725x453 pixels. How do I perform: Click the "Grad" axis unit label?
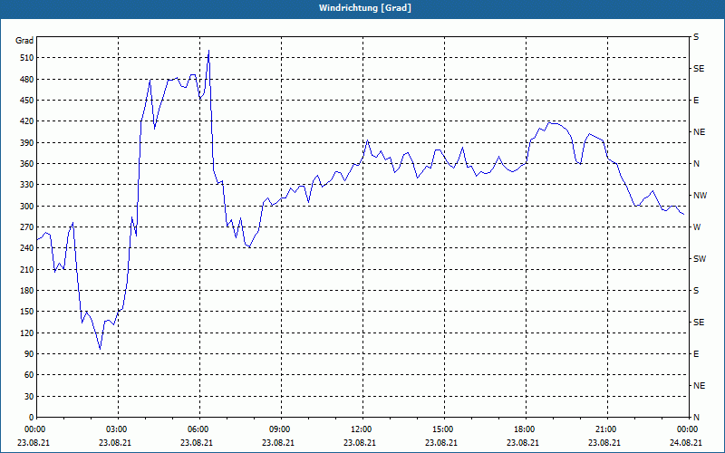(24, 41)
